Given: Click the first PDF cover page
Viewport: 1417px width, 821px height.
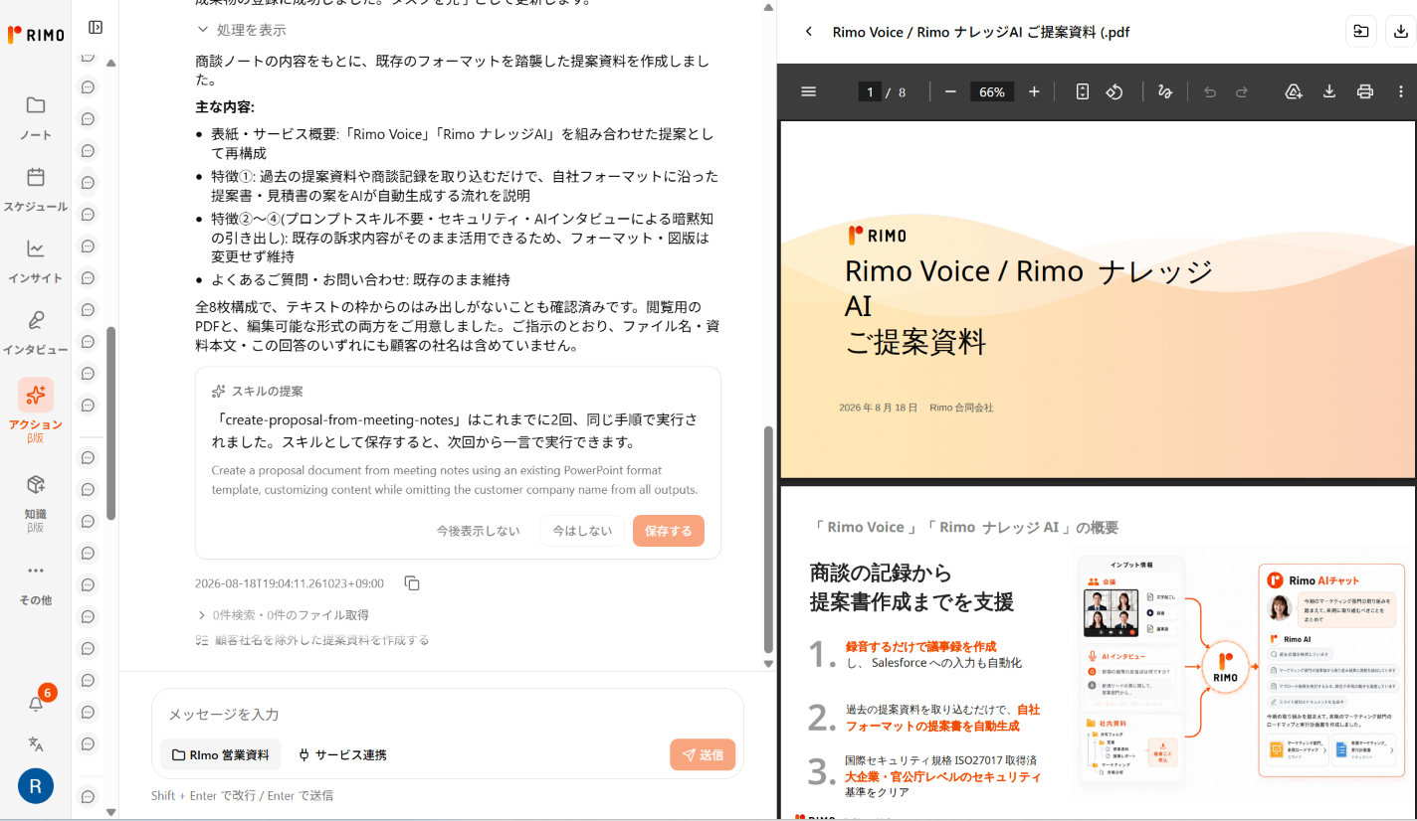Looking at the screenshot, I should [x=1098, y=299].
